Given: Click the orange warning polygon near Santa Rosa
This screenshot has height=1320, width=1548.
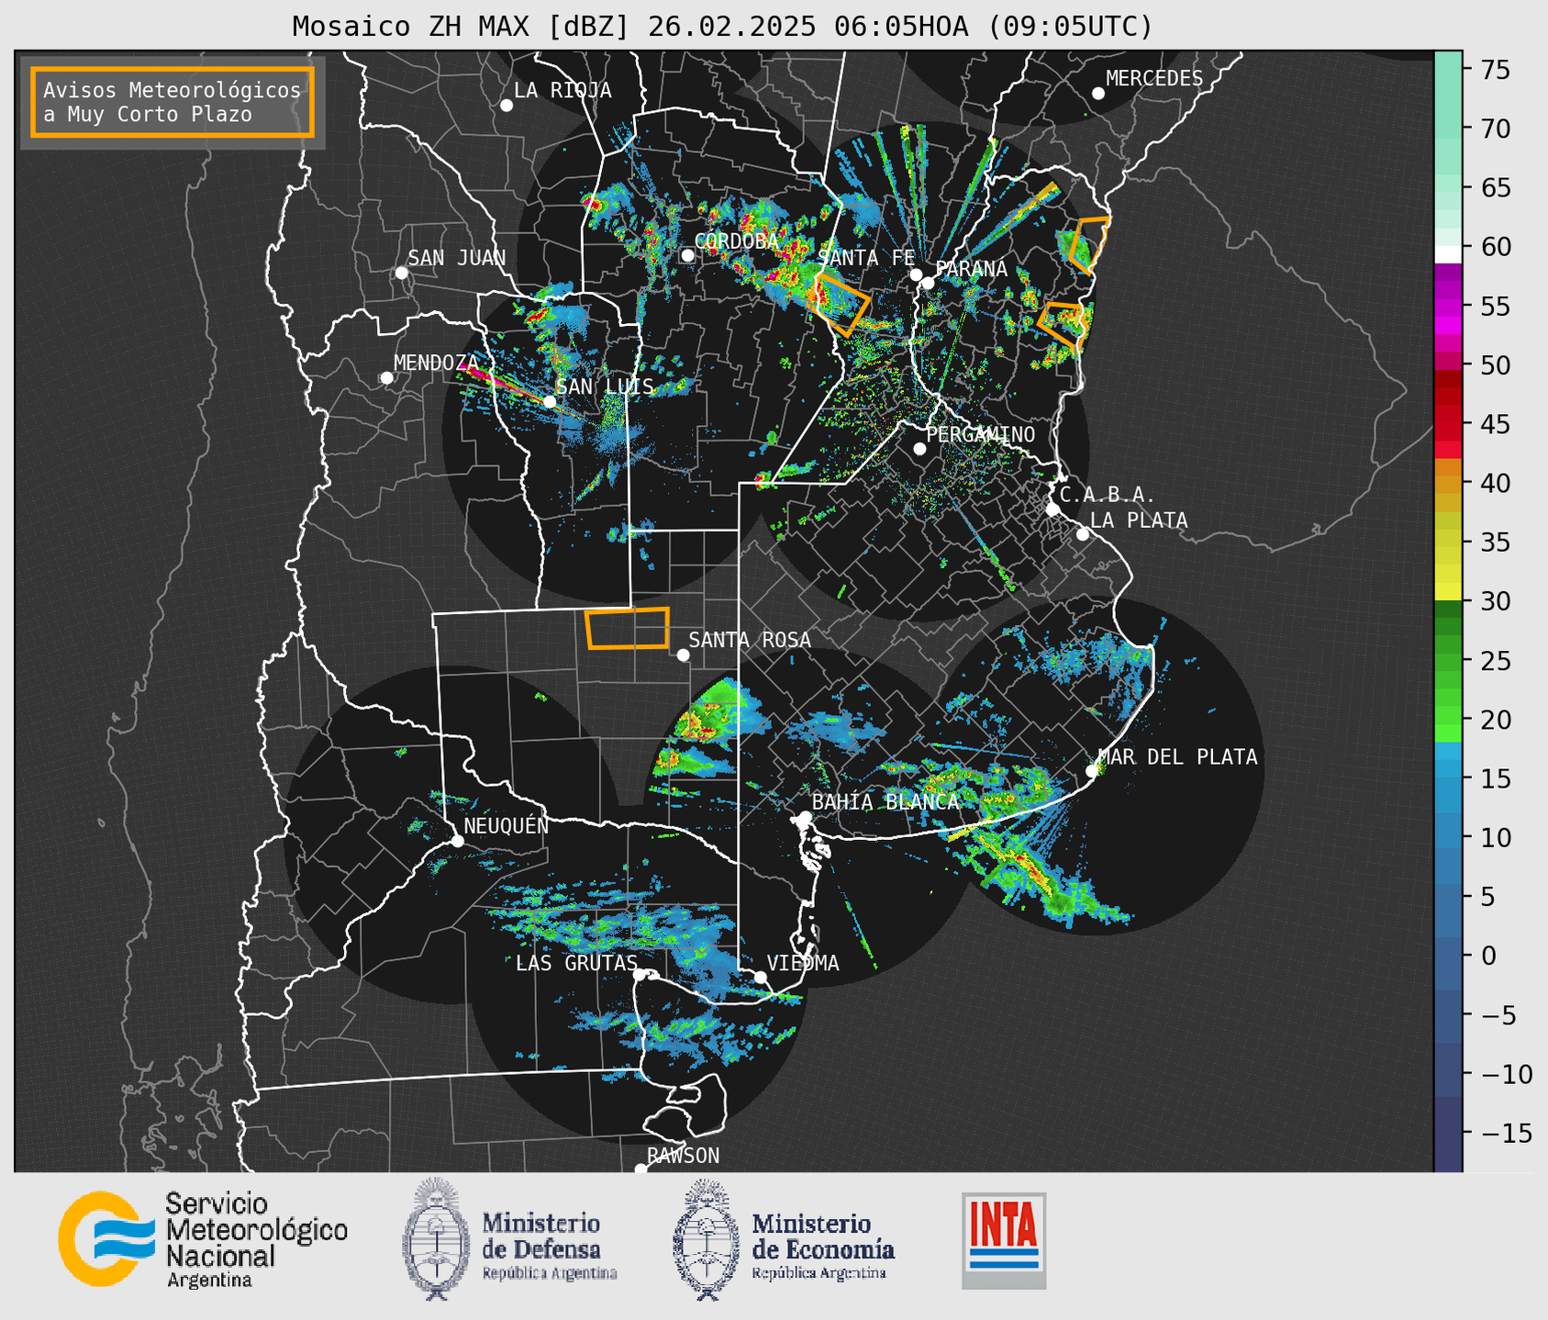Looking at the screenshot, I should (x=628, y=628).
